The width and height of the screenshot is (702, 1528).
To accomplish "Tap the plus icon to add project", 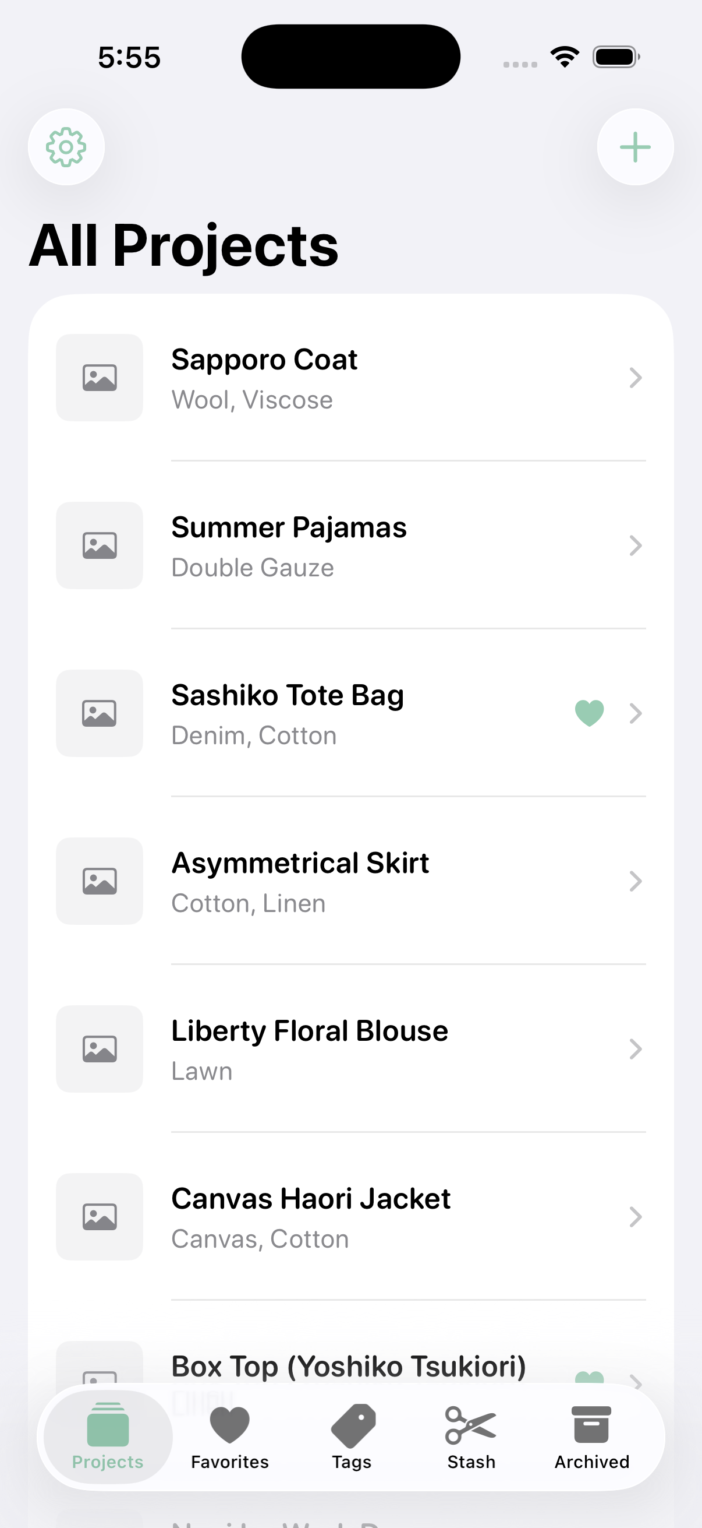I will coord(635,147).
